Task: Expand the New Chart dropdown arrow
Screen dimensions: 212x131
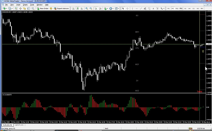Action: (7, 8)
